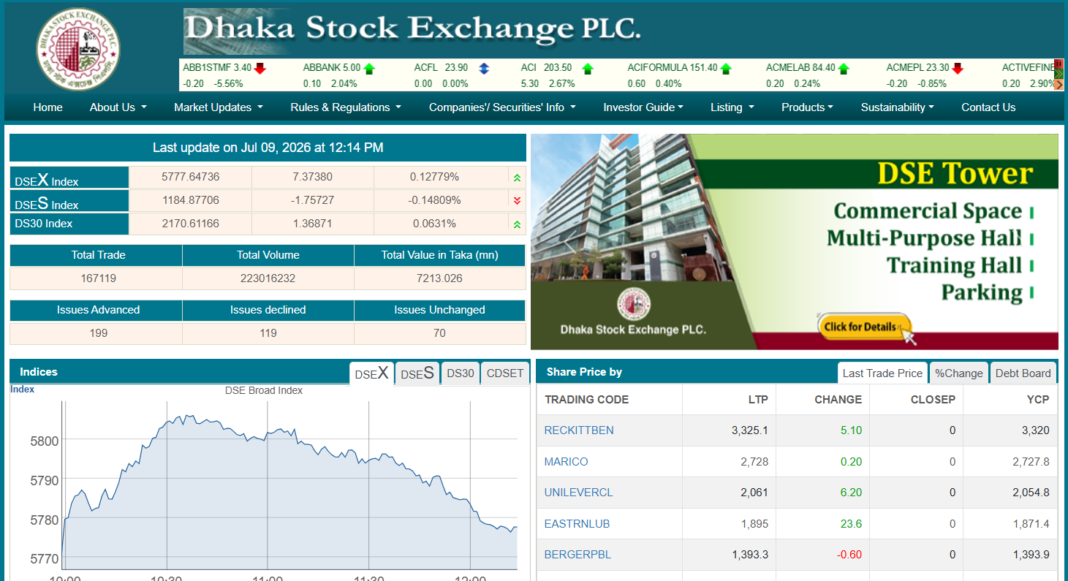Click Issues Unchanged count 70

[x=440, y=333]
